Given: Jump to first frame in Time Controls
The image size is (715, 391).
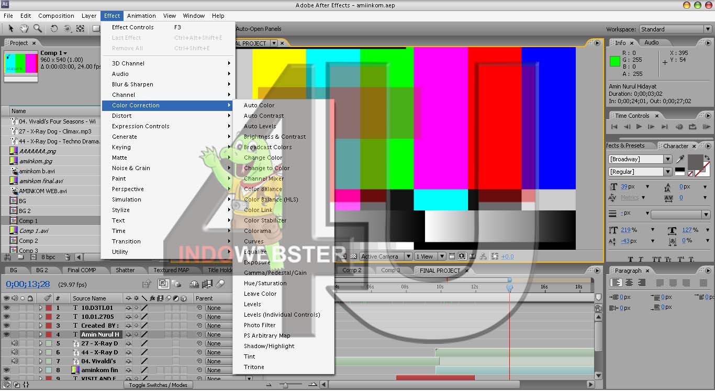Looking at the screenshot, I should 615,127.
